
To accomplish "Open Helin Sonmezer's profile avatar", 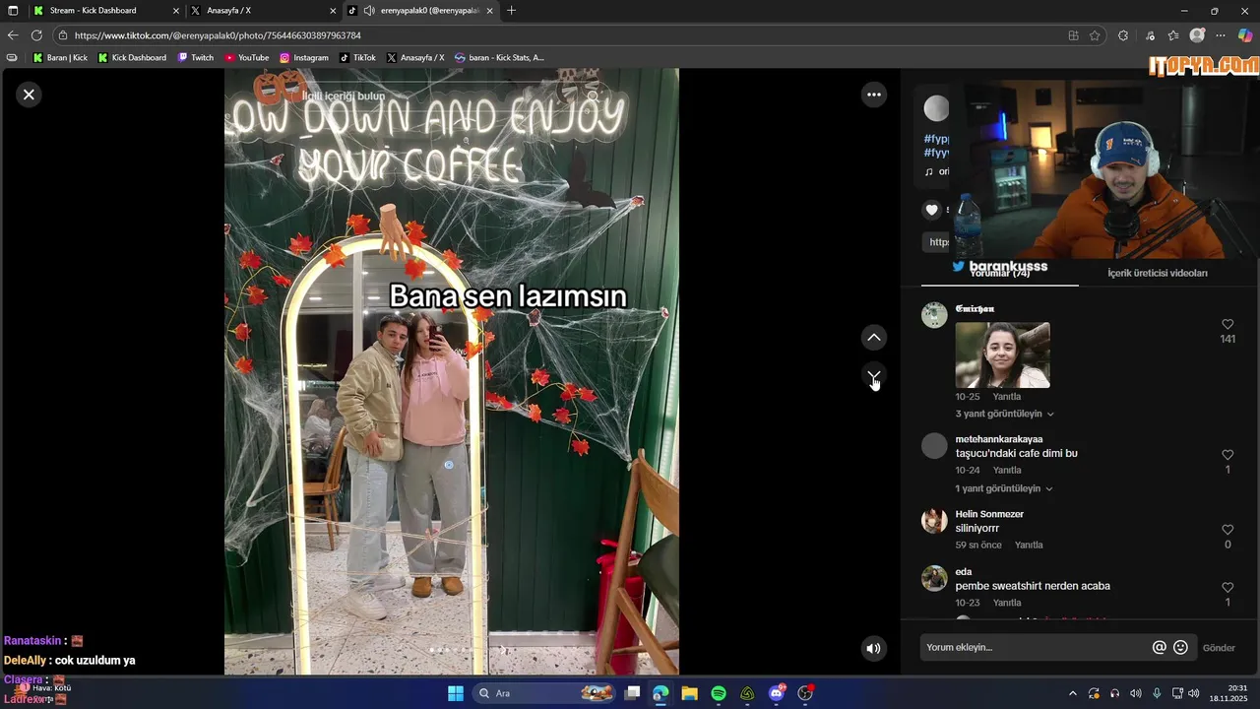I will click(934, 521).
